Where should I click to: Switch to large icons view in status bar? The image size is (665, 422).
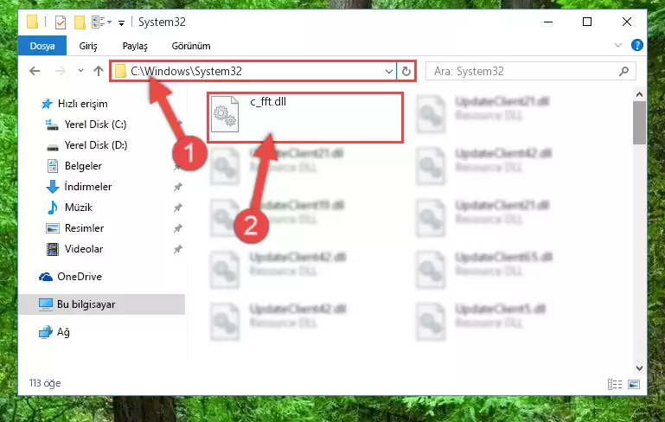click(x=634, y=384)
